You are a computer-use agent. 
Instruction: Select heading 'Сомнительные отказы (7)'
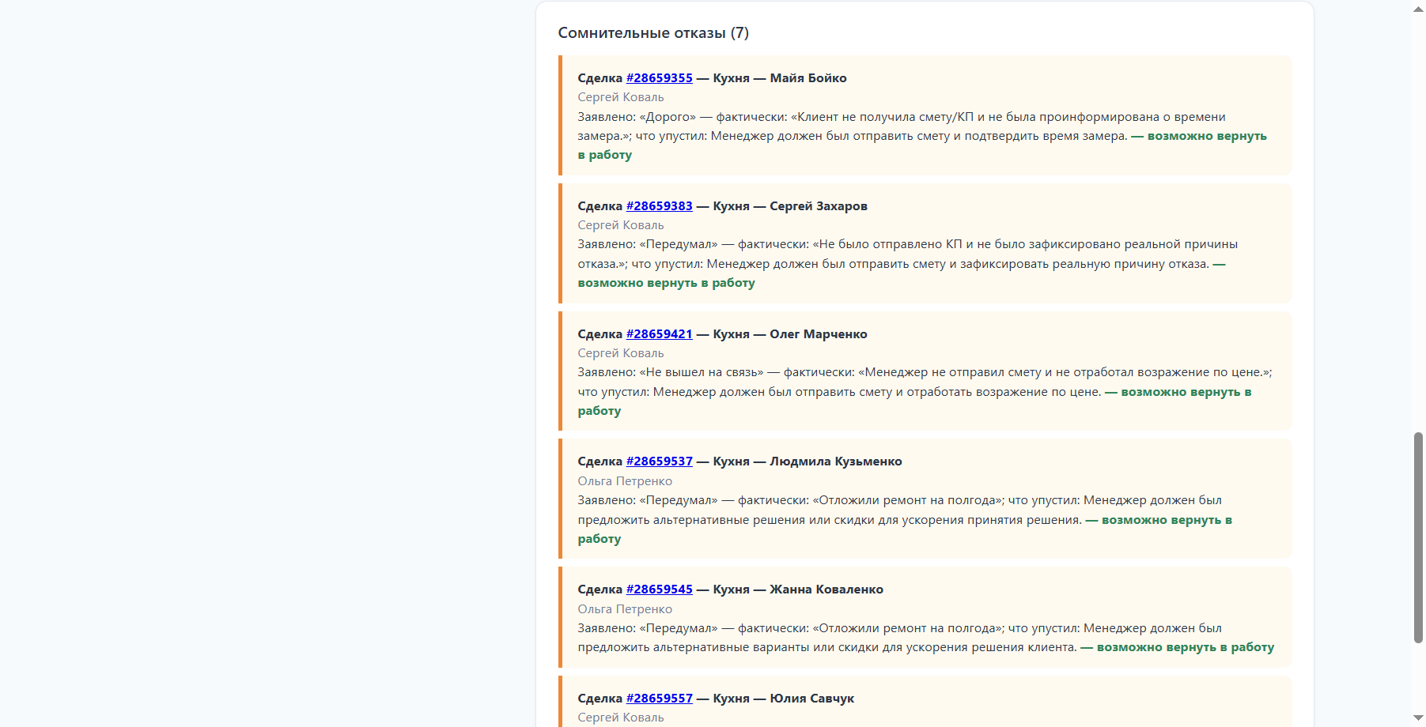tap(653, 33)
